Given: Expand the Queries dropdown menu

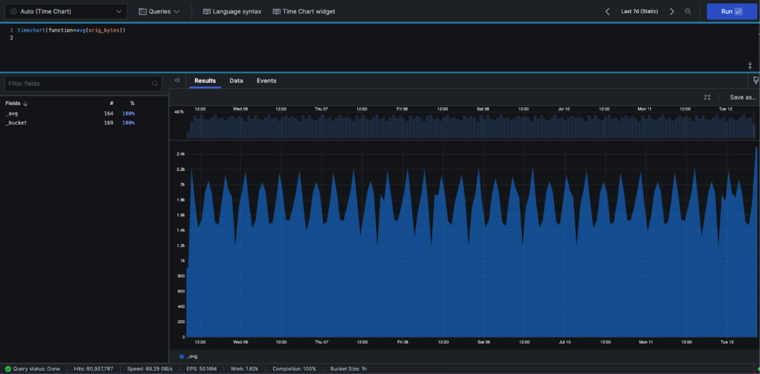Looking at the screenshot, I should tap(159, 11).
